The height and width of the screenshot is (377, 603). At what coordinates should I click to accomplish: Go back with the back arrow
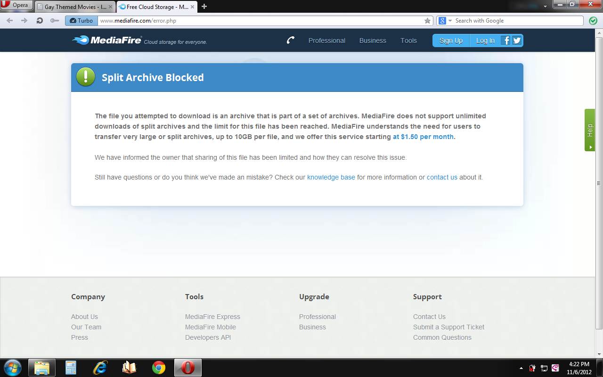tap(9, 21)
